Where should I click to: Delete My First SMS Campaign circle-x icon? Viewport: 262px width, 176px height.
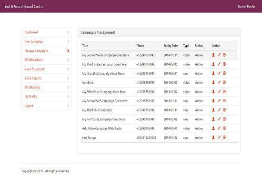224,73
